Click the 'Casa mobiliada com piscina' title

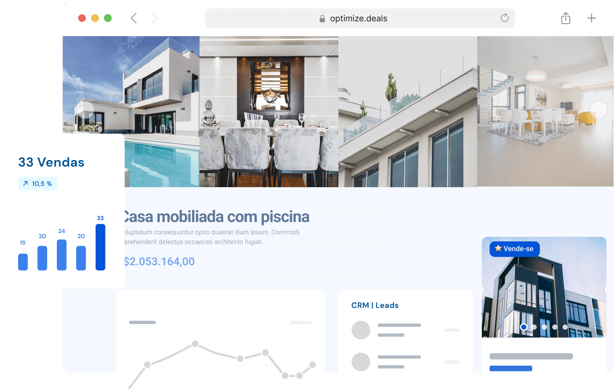[216, 217]
